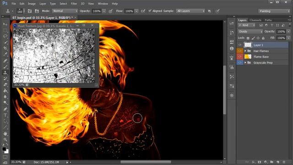Select the Path Selection tool
293x165 pixels.
(5, 121)
